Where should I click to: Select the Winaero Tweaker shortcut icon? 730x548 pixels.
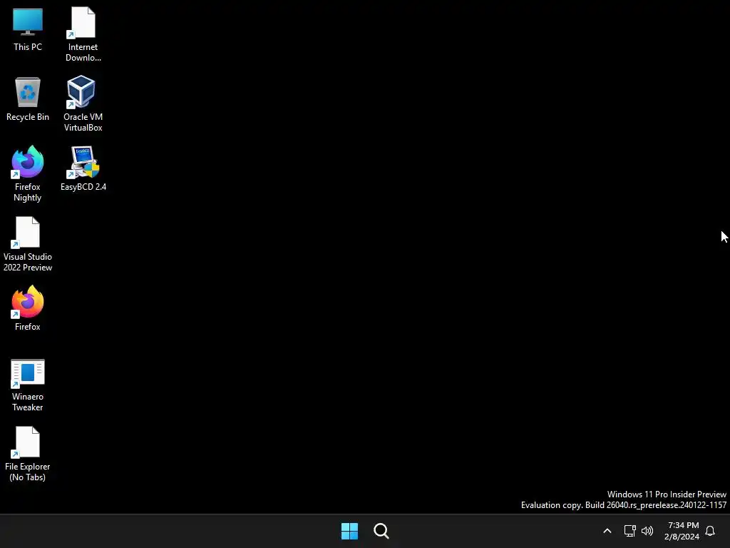tap(28, 372)
